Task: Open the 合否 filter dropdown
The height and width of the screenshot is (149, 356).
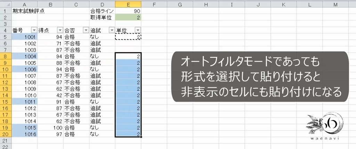Action: pos(86,30)
